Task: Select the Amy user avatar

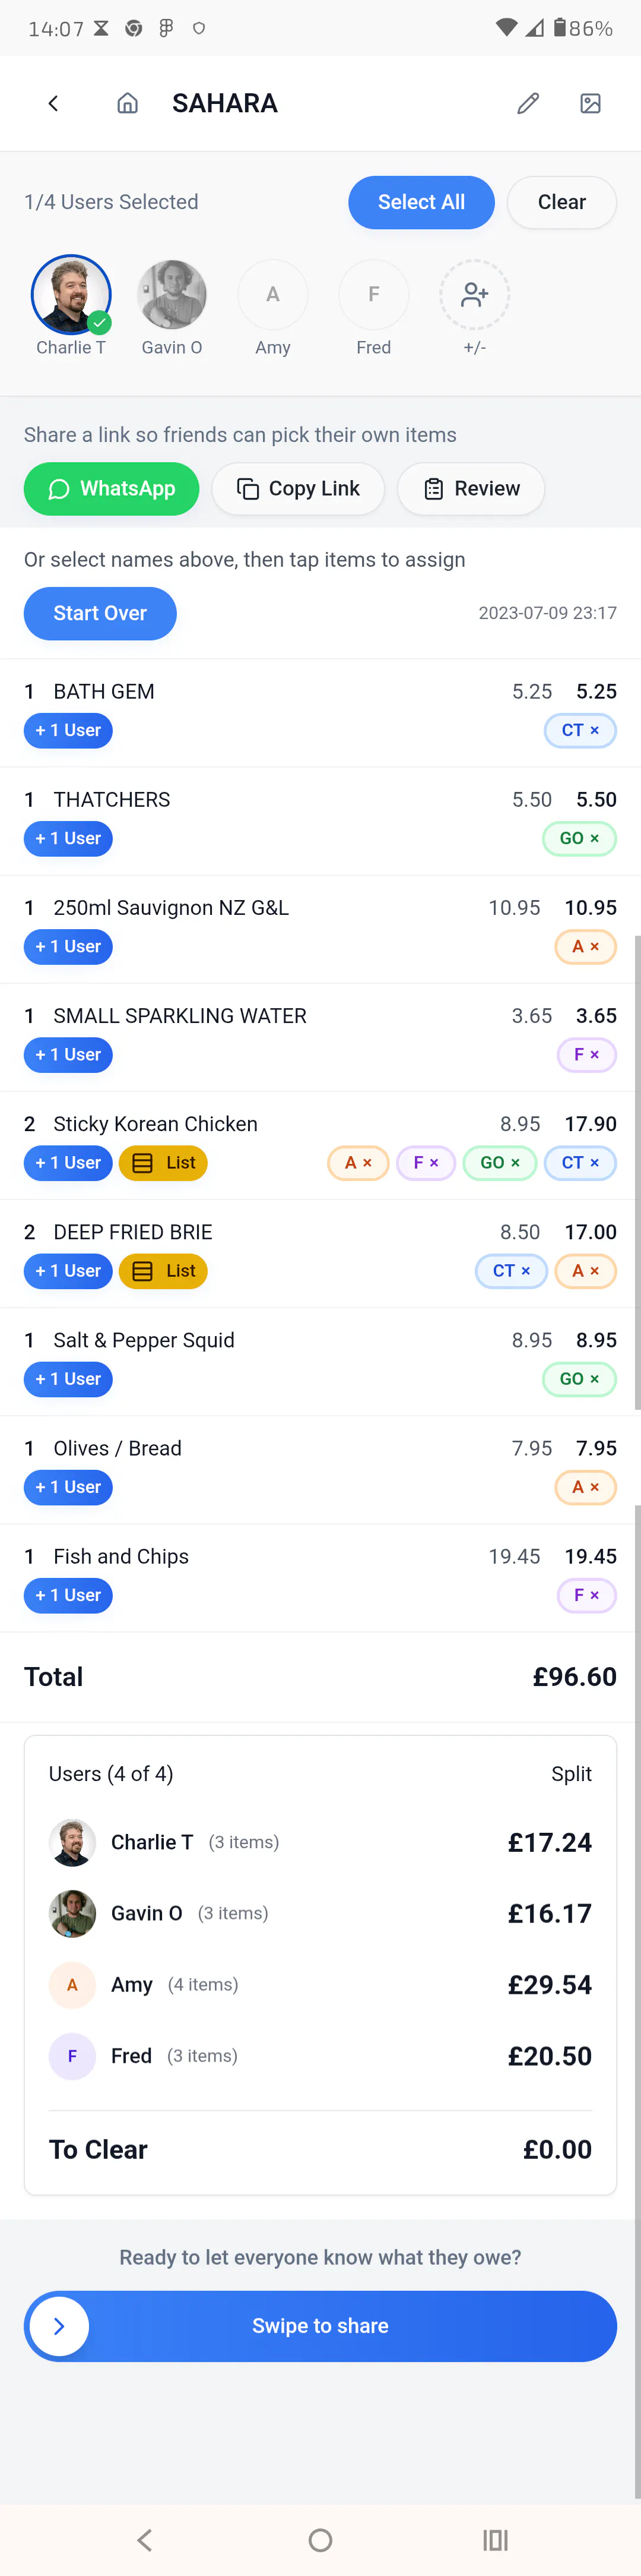Action: pyautogui.click(x=272, y=294)
